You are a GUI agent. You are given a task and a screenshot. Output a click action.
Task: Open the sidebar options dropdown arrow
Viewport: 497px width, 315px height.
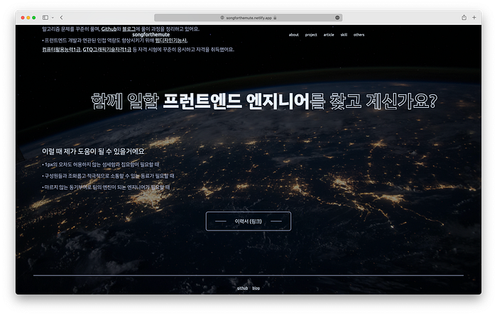point(53,18)
